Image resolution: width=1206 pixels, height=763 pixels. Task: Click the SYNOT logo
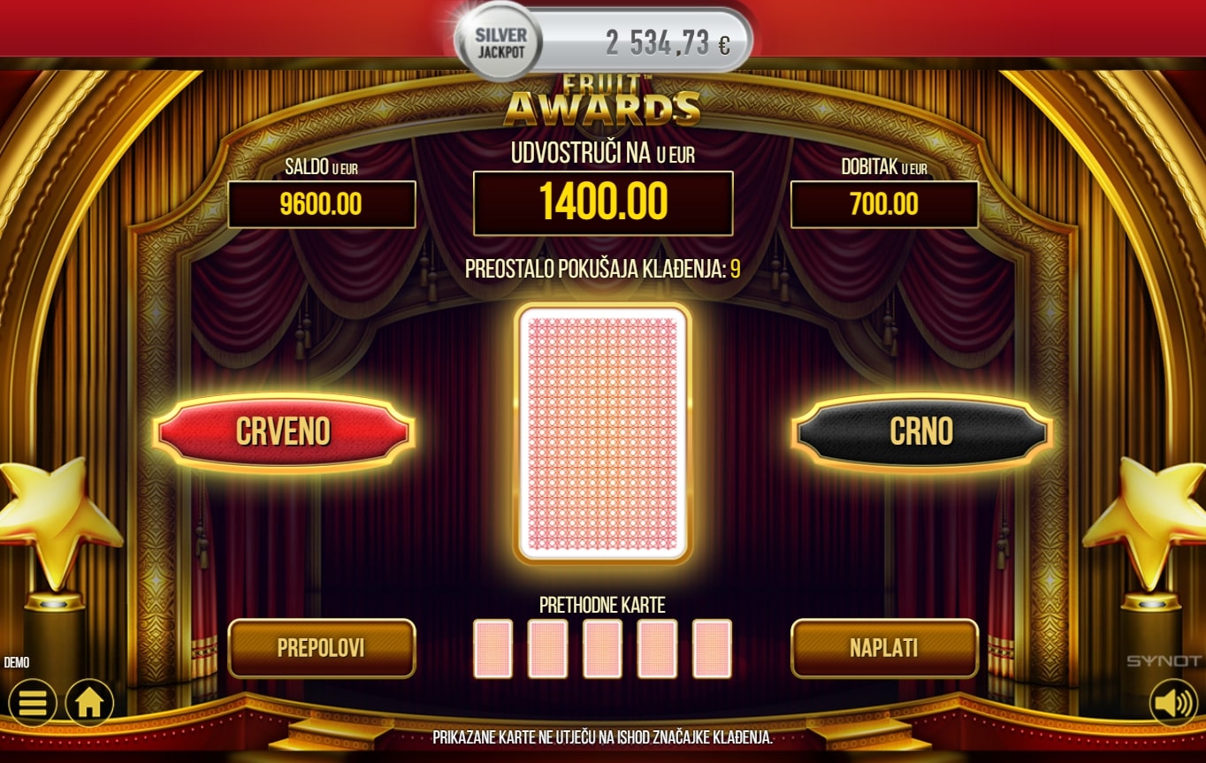pyautogui.click(x=1164, y=661)
